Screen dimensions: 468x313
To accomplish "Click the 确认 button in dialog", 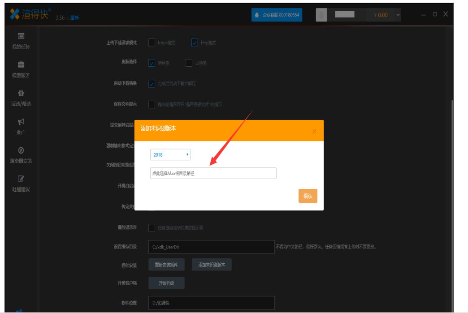I will pyautogui.click(x=308, y=196).
